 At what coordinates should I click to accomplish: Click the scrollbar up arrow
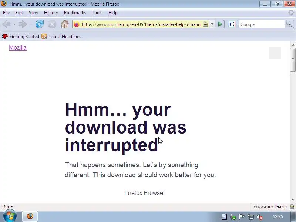[293, 45]
